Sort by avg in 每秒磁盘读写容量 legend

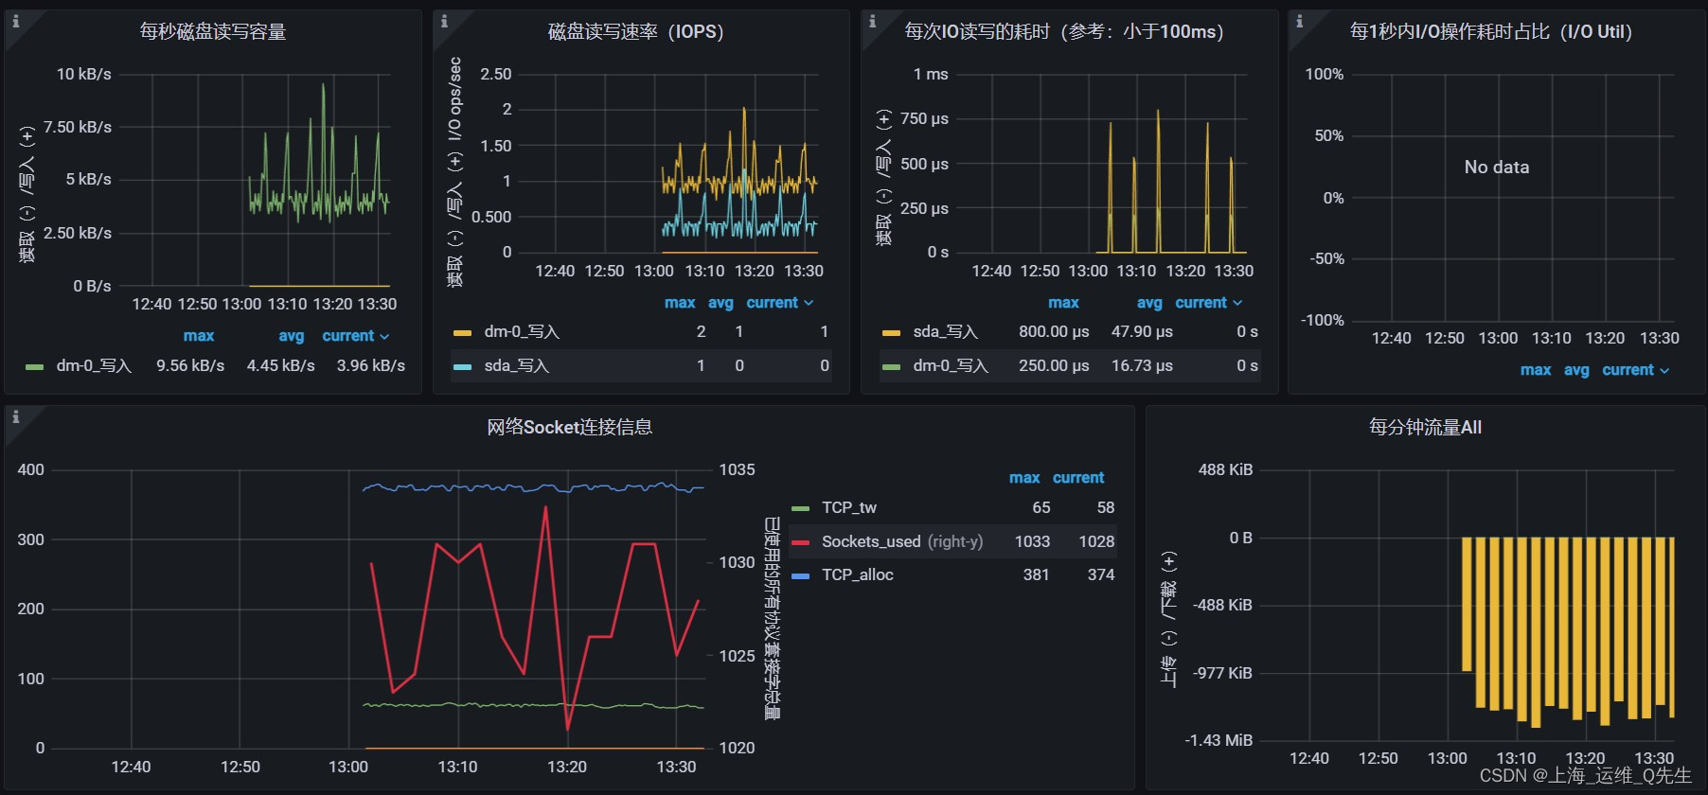pos(292,336)
